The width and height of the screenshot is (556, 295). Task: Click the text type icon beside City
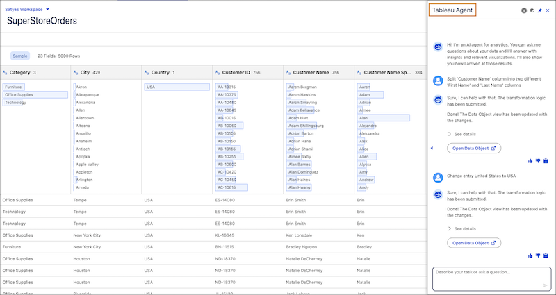tap(76, 73)
